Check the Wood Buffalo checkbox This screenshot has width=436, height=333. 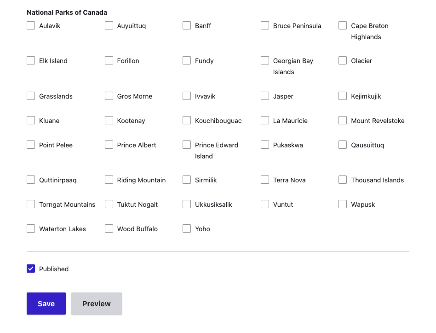click(x=109, y=229)
